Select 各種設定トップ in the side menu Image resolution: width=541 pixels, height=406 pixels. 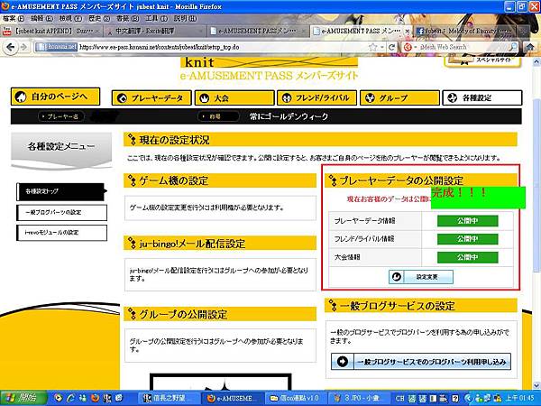[x=60, y=191]
